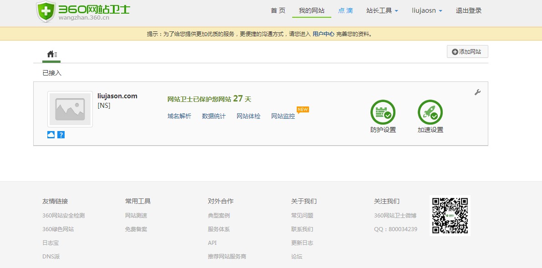Go to 首页 in top navigation
Viewport: 542px width, 268px height.
278,11
